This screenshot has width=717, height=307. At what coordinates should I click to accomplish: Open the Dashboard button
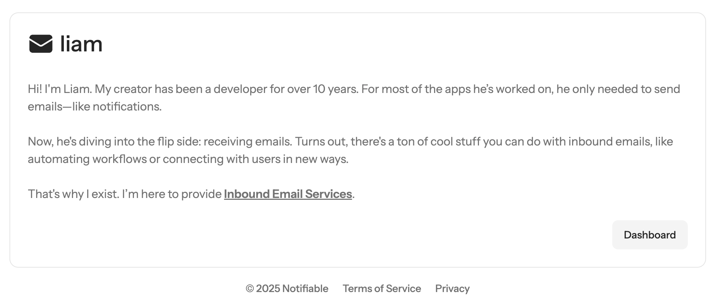coord(650,235)
